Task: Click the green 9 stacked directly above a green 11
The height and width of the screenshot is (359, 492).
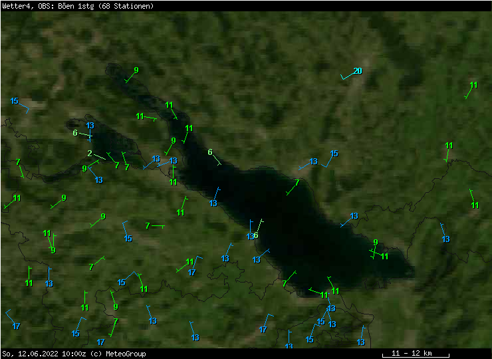Action: 376,242
